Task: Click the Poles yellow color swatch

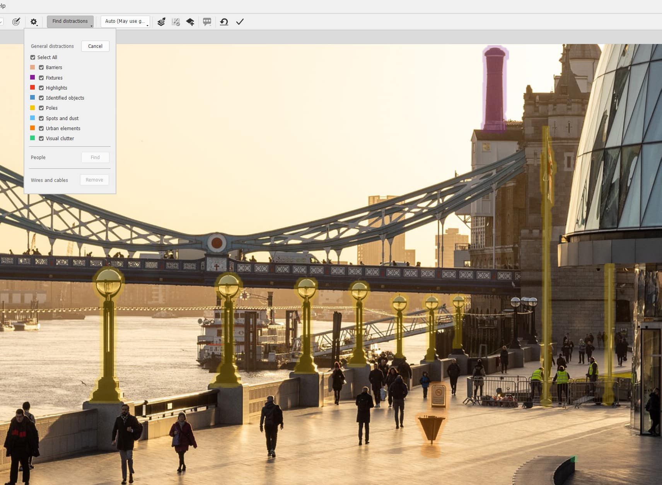Action: coord(32,108)
